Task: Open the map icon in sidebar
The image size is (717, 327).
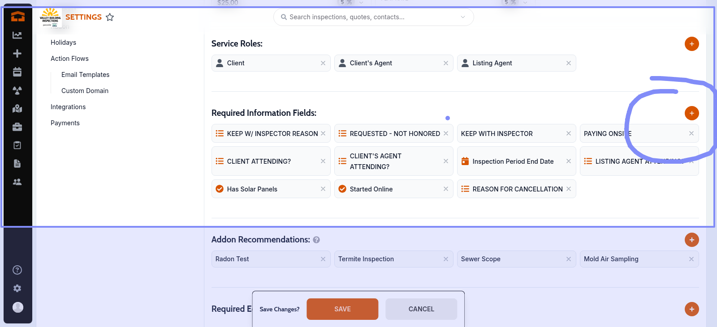Action: (x=17, y=109)
